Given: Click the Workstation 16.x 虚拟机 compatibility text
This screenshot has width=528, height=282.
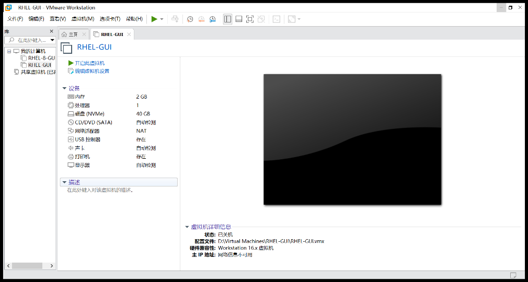Looking at the screenshot, I should pos(246,248).
